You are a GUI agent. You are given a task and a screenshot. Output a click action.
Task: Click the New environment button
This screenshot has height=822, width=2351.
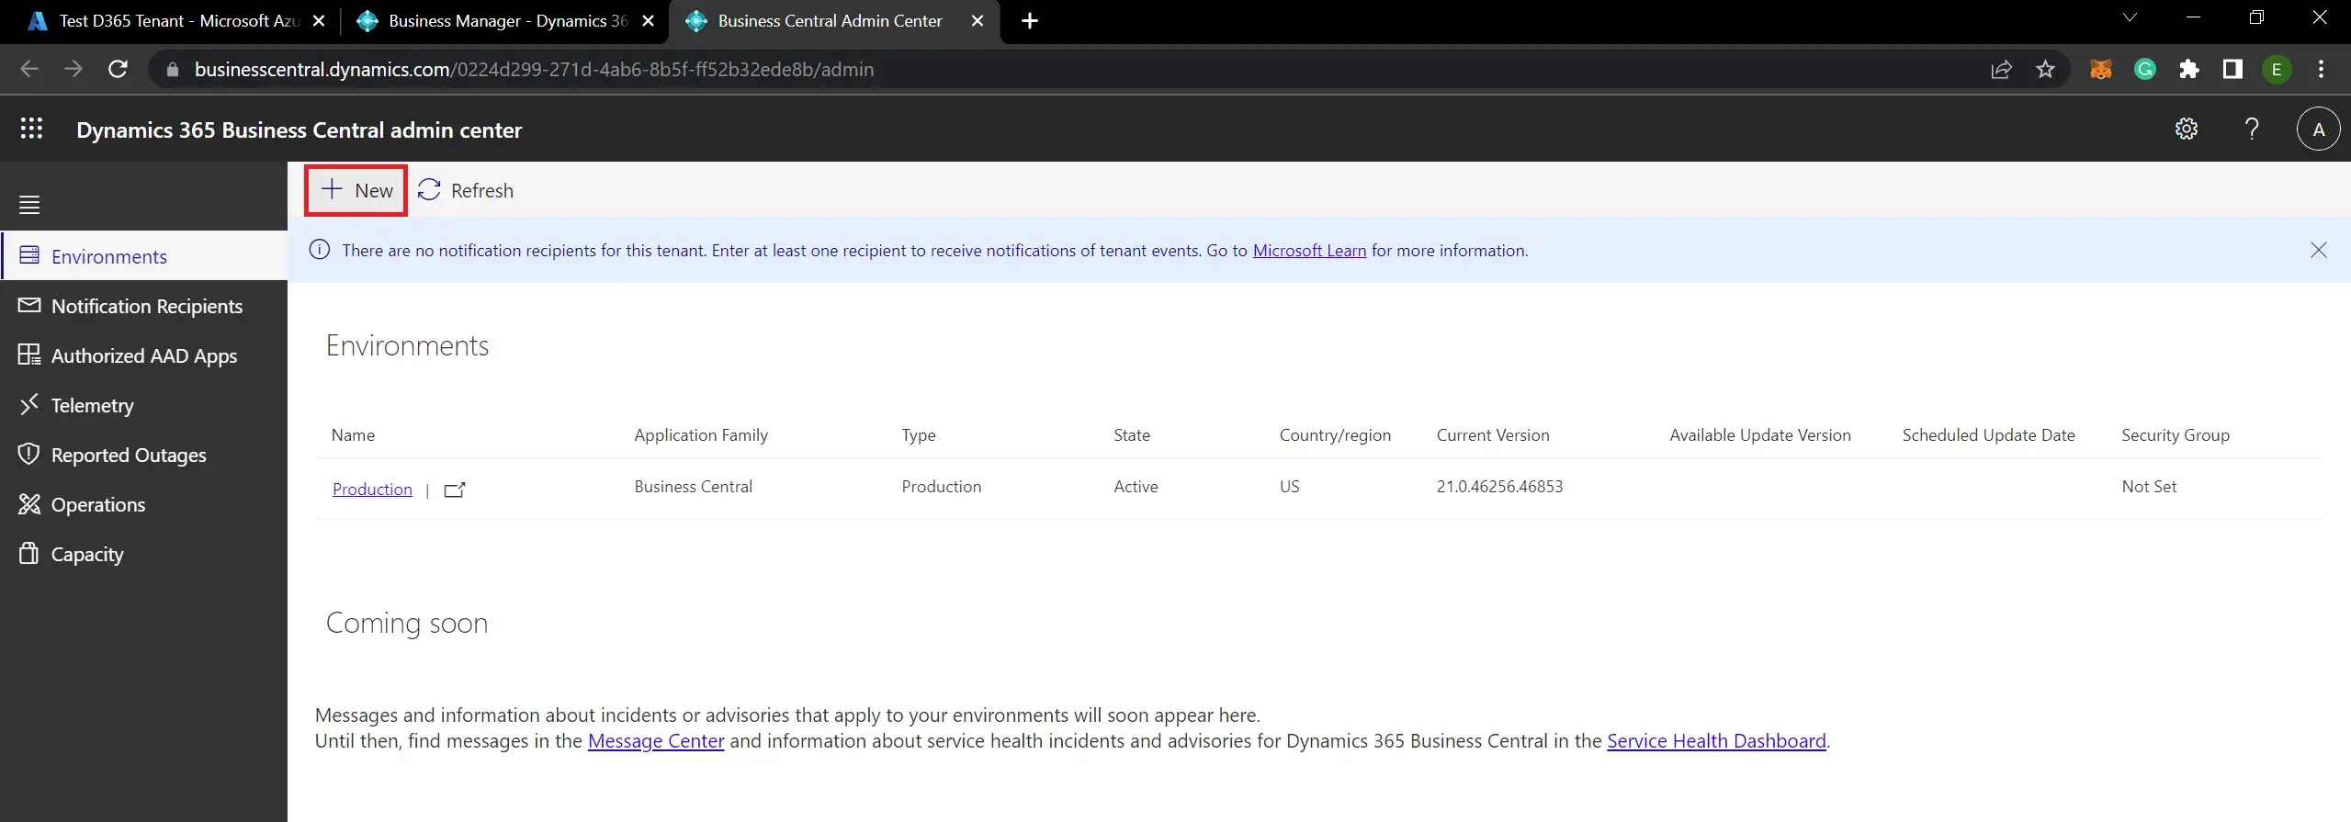click(x=356, y=190)
